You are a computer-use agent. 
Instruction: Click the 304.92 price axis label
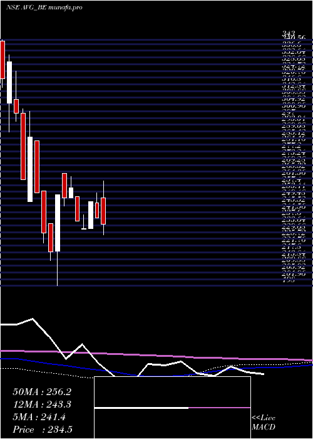294,99
